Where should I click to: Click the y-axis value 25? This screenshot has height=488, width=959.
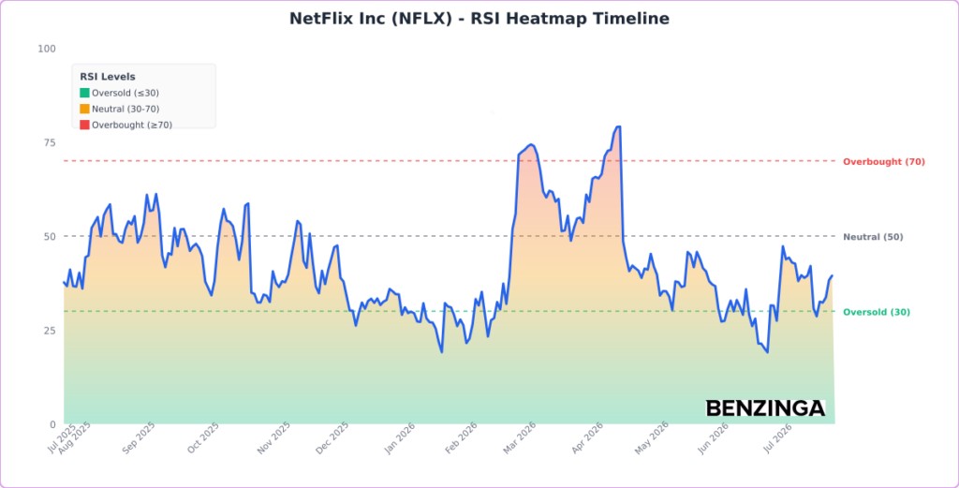tap(50, 331)
